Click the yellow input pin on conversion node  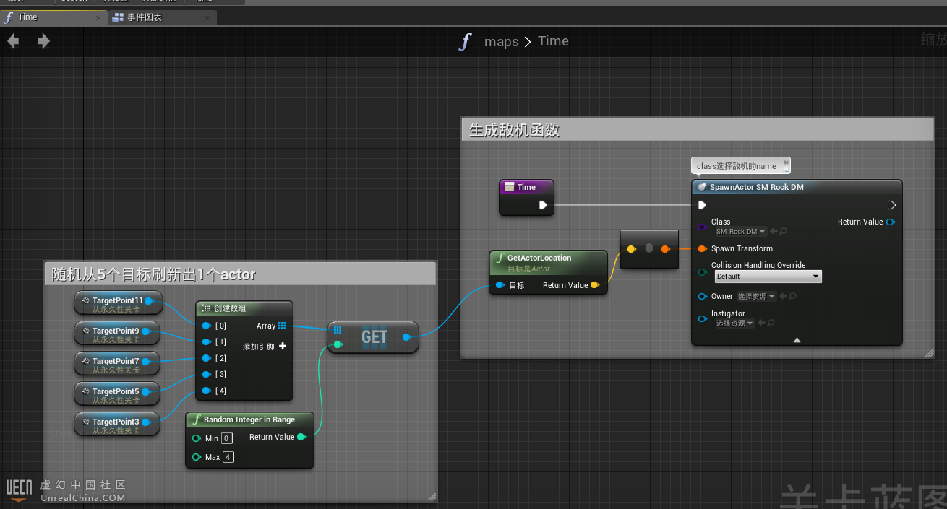(631, 248)
